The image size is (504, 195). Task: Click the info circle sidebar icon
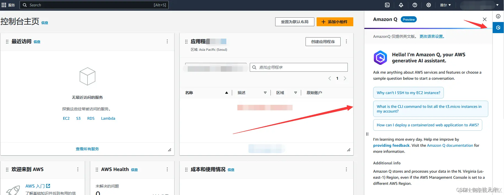(x=498, y=16)
